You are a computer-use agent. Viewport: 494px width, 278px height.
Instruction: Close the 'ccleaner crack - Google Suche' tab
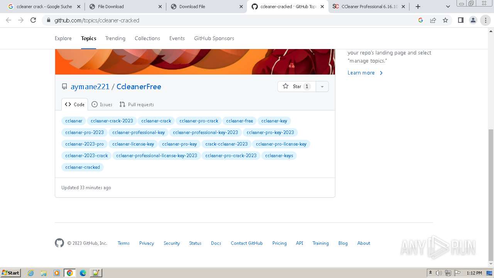click(79, 7)
